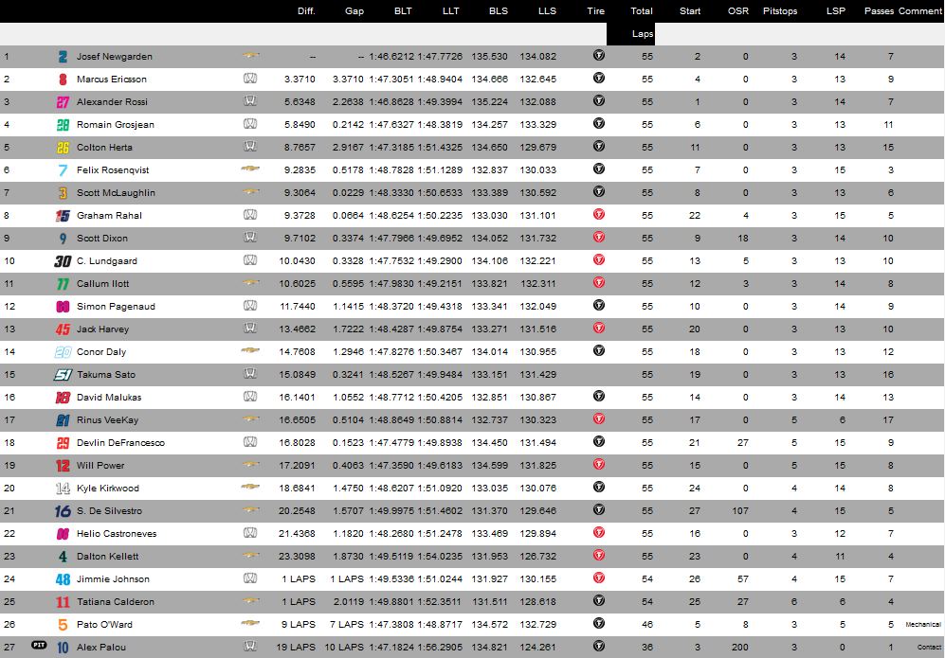Select driver Colton Herta's name

104,148
